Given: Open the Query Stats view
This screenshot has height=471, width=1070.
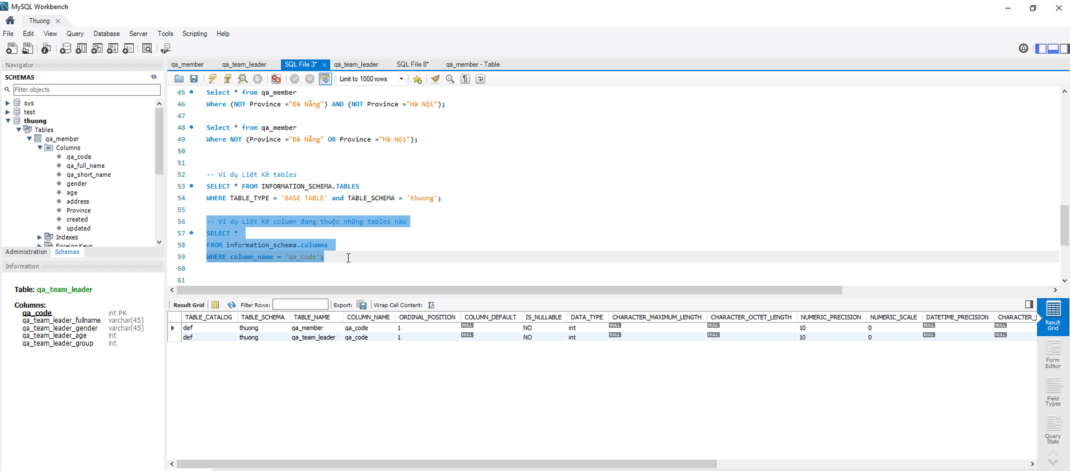Looking at the screenshot, I should pos(1053,429).
